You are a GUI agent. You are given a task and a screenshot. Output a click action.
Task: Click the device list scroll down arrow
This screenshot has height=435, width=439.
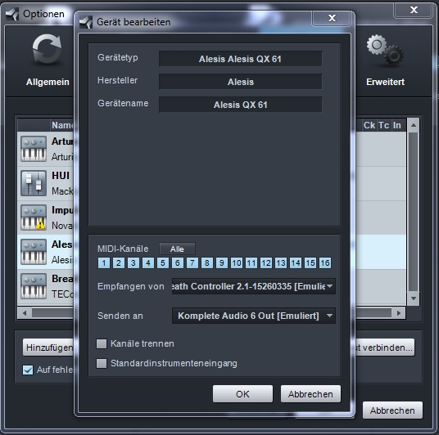pyautogui.click(x=414, y=298)
